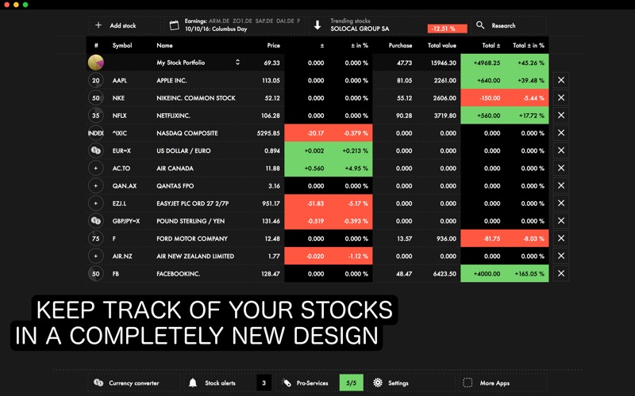Click the +165.05 % Facebook total cell
The image size is (635, 396).
click(527, 273)
